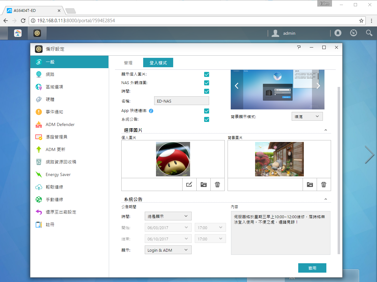Disable the 系統公告 checkbox
Screen dimensions: 377x282
click(207, 119)
